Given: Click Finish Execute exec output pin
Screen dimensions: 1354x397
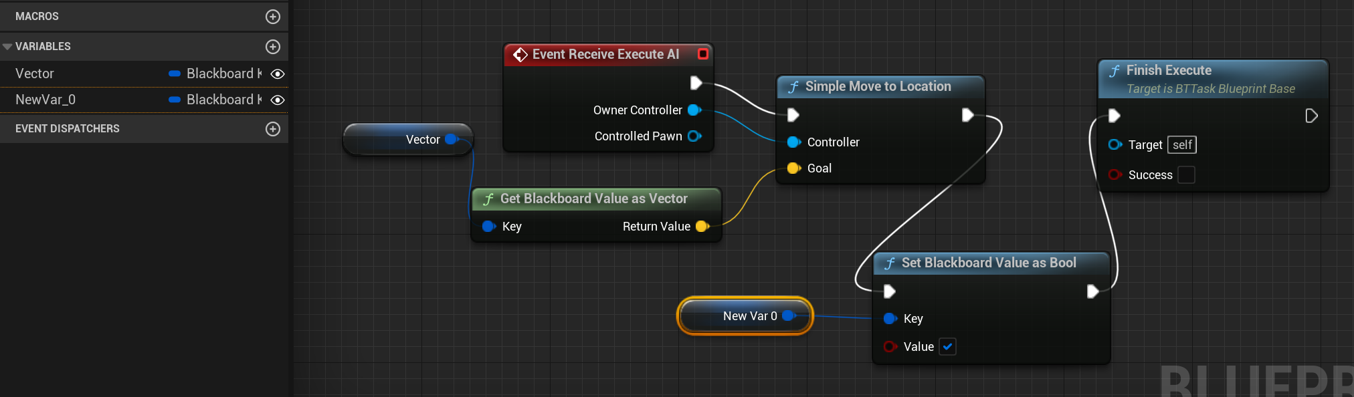Looking at the screenshot, I should [1311, 116].
